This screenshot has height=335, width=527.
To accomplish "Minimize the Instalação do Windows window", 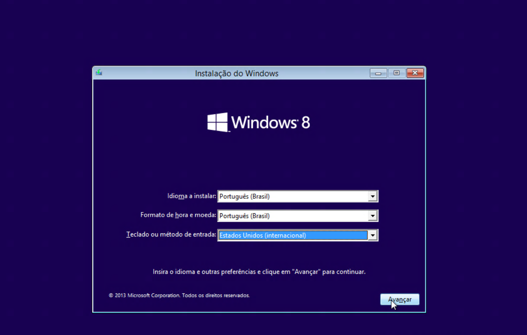I will tap(378, 73).
